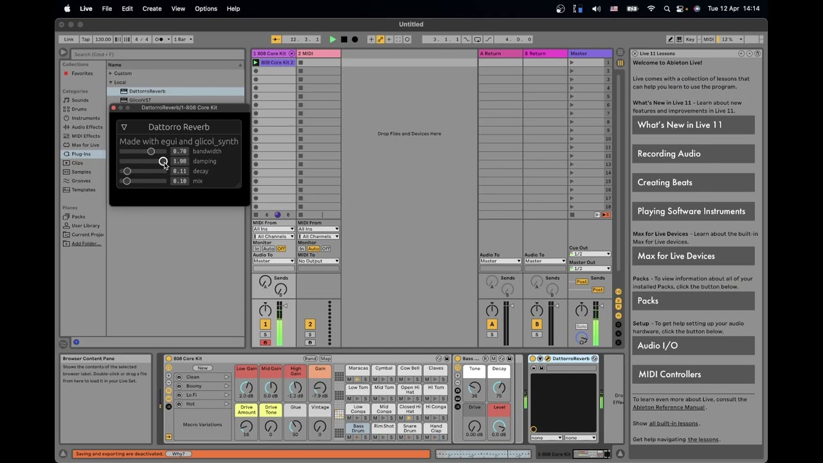Click the Rand button on 808 Core Kit
Screen dimensions: 823x463
(311, 358)
